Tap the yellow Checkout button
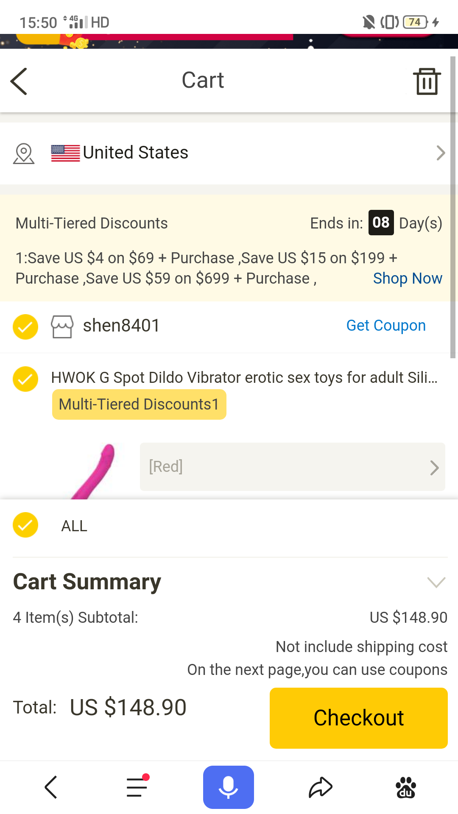Image resolution: width=458 pixels, height=814 pixels. [359, 718]
